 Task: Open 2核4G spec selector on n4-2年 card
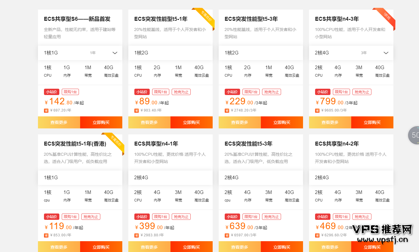(x=351, y=178)
